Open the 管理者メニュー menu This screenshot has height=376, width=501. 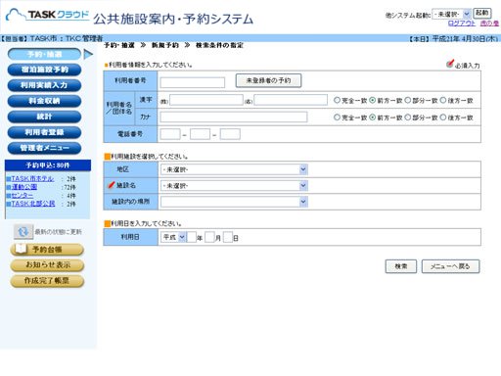coord(44,148)
